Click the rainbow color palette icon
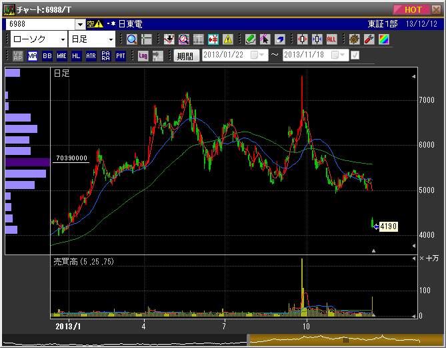 point(383,39)
